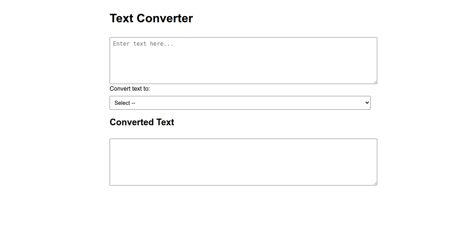
Task: Click the conversion select box border
Action: (x=240, y=96)
